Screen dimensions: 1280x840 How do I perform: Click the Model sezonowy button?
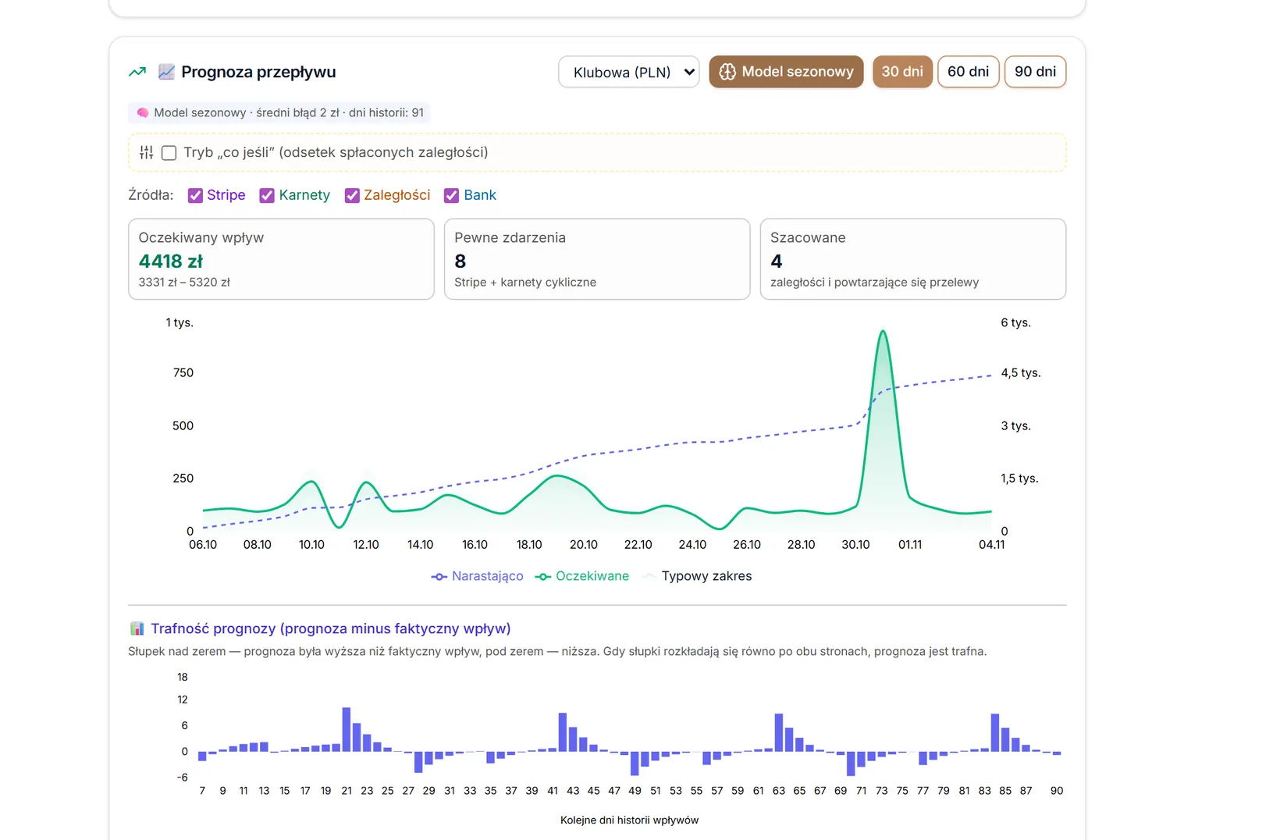(x=786, y=72)
